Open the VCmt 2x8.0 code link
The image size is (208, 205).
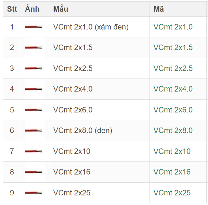click(x=173, y=131)
